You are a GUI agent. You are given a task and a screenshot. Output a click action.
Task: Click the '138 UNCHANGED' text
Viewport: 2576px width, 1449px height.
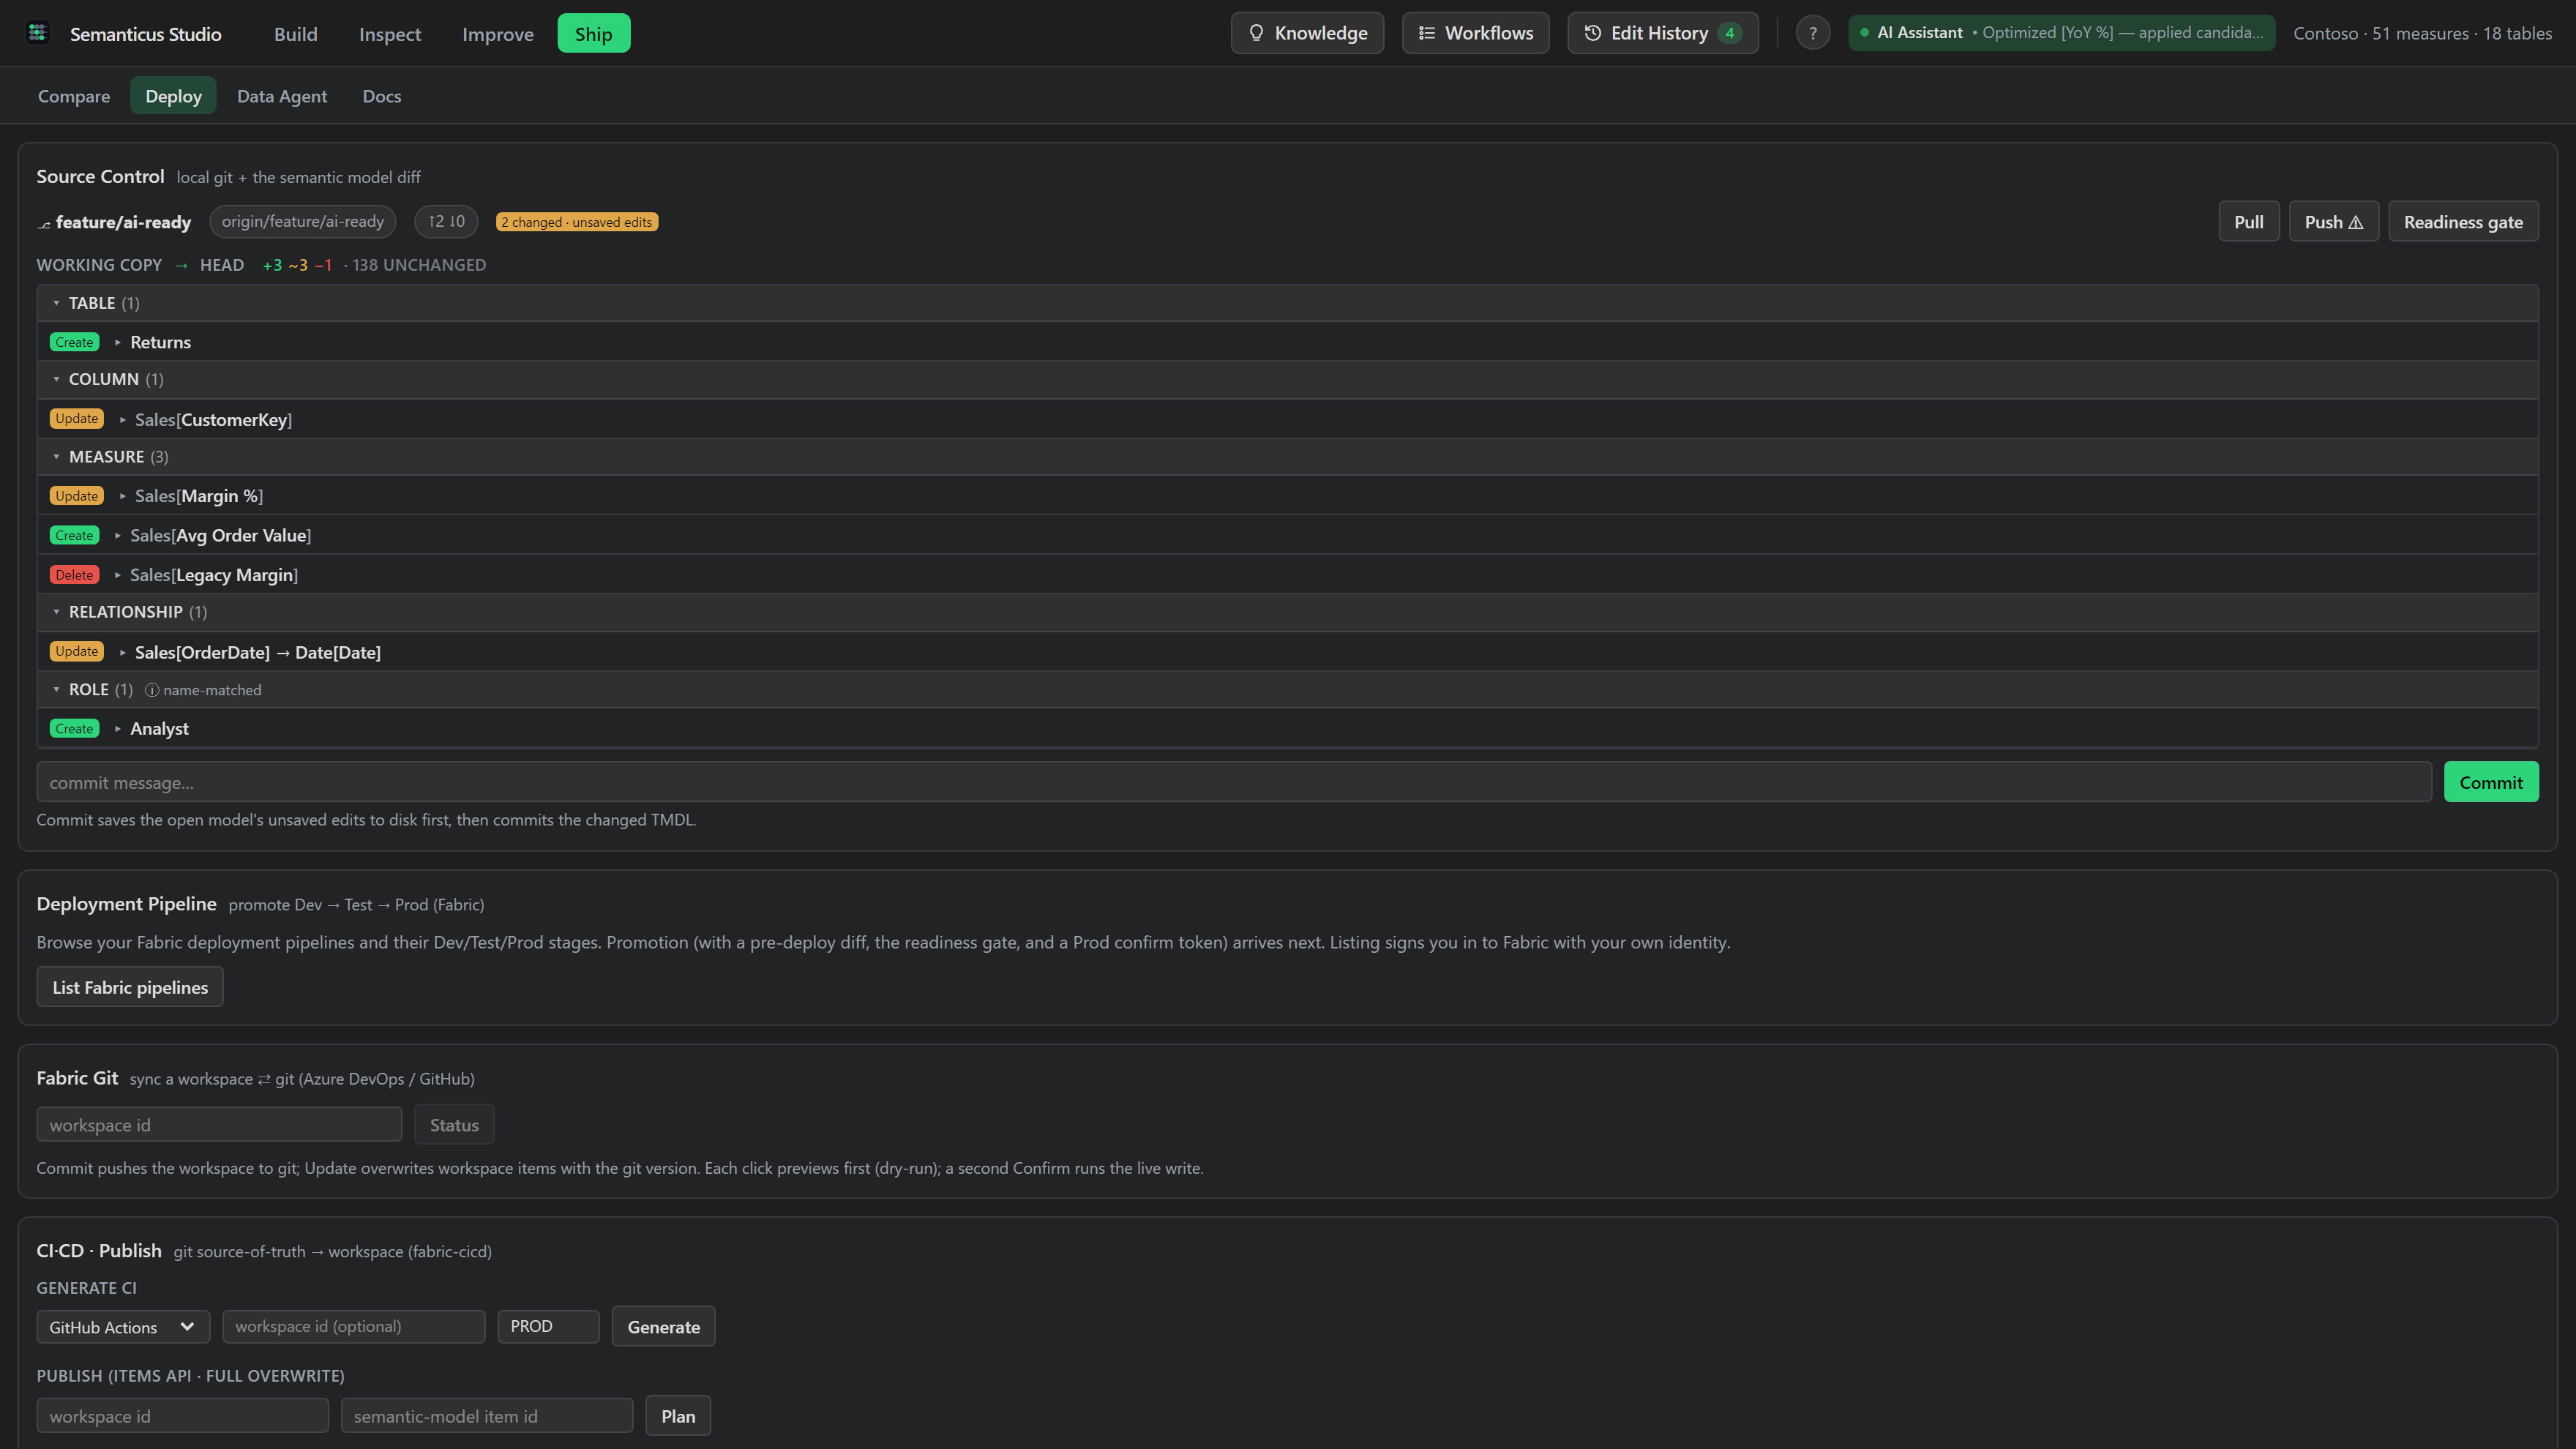click(x=419, y=265)
